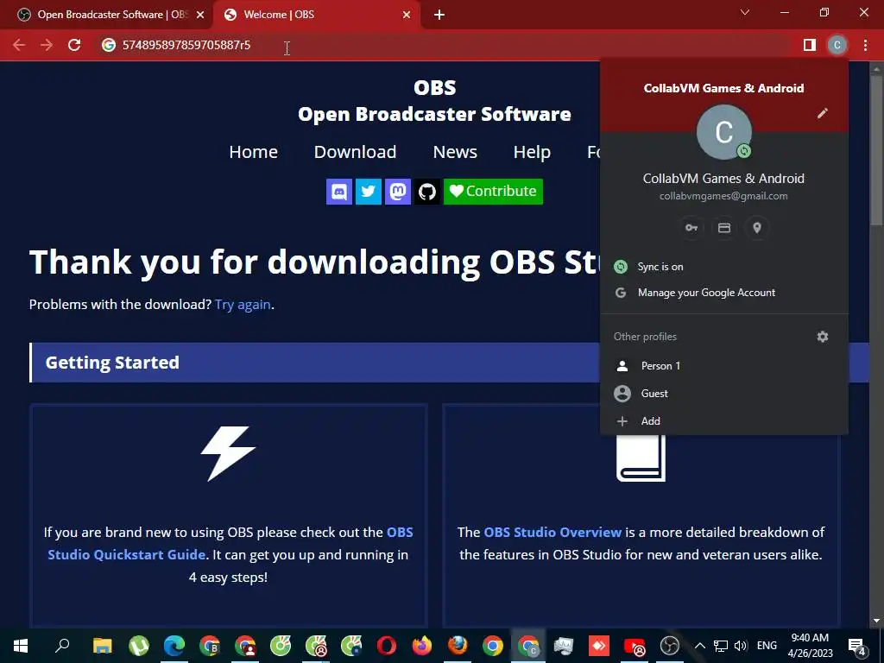The height and width of the screenshot is (663, 884).
Task: Open payment methods card icon
Action: (724, 228)
